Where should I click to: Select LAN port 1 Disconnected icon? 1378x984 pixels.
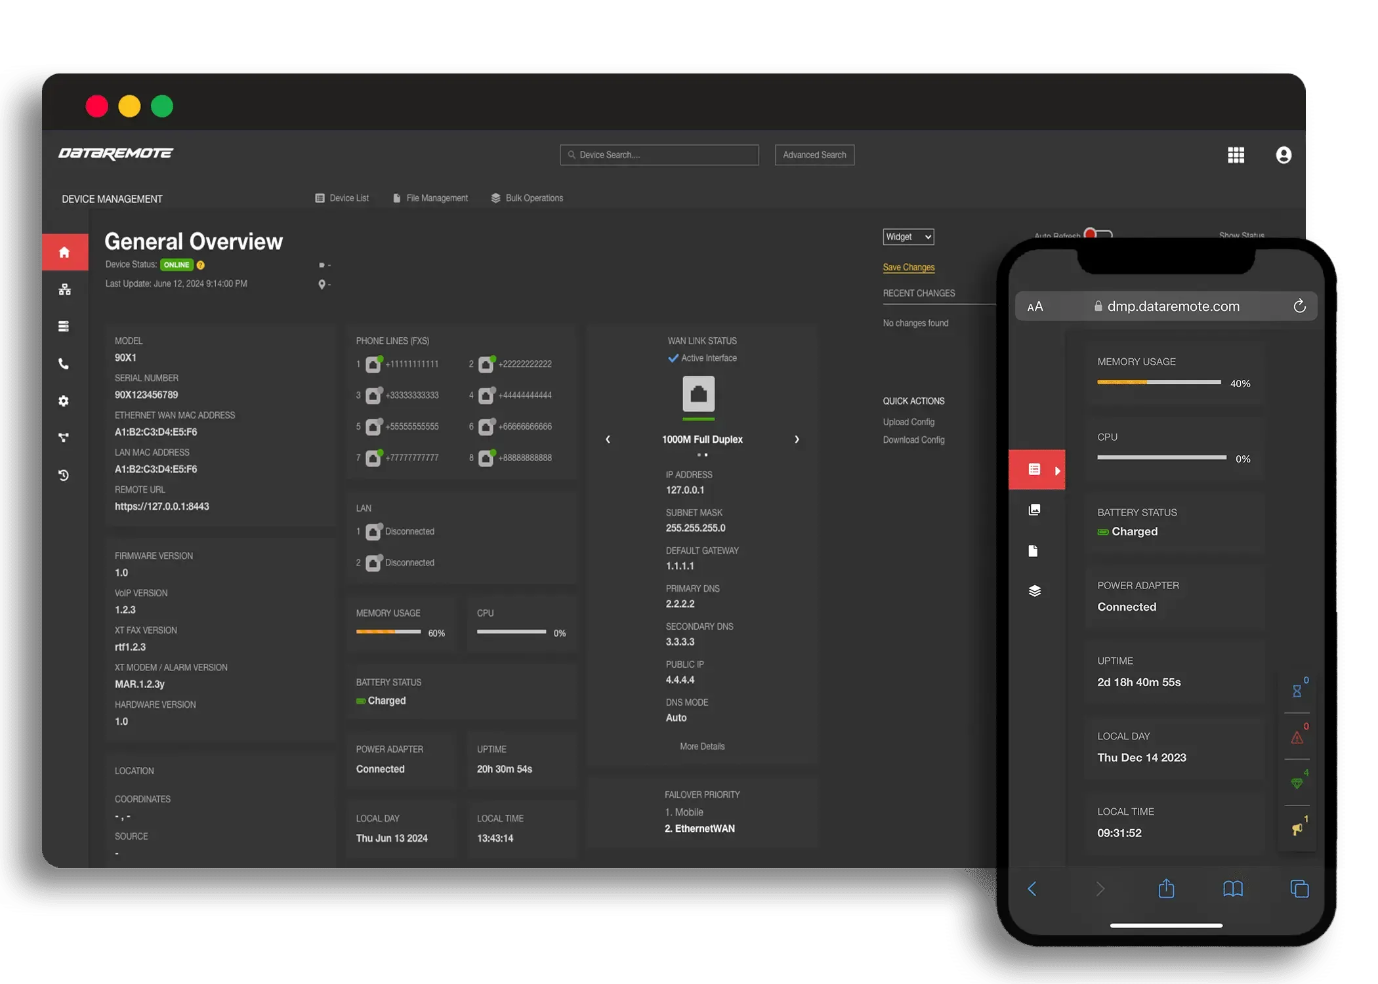373,531
